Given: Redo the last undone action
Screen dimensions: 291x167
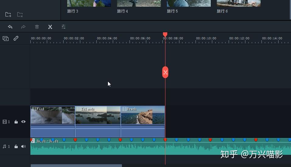Looking at the screenshot, I should [x=23, y=27].
